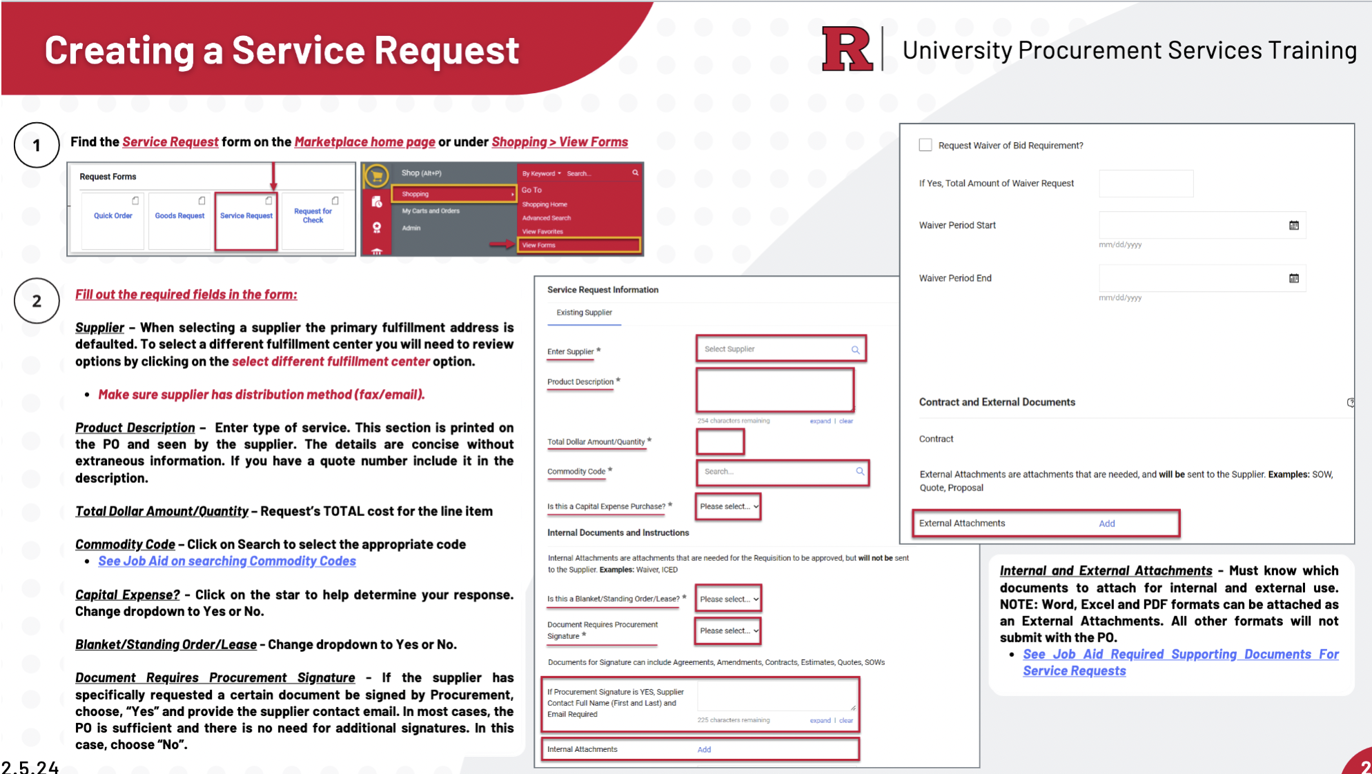This screenshot has width=1372, height=774.
Task: Click clear under Product Description box
Action: pos(846,421)
